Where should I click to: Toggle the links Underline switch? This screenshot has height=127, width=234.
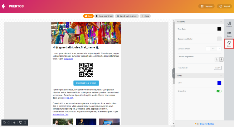pyautogui.click(x=219, y=91)
